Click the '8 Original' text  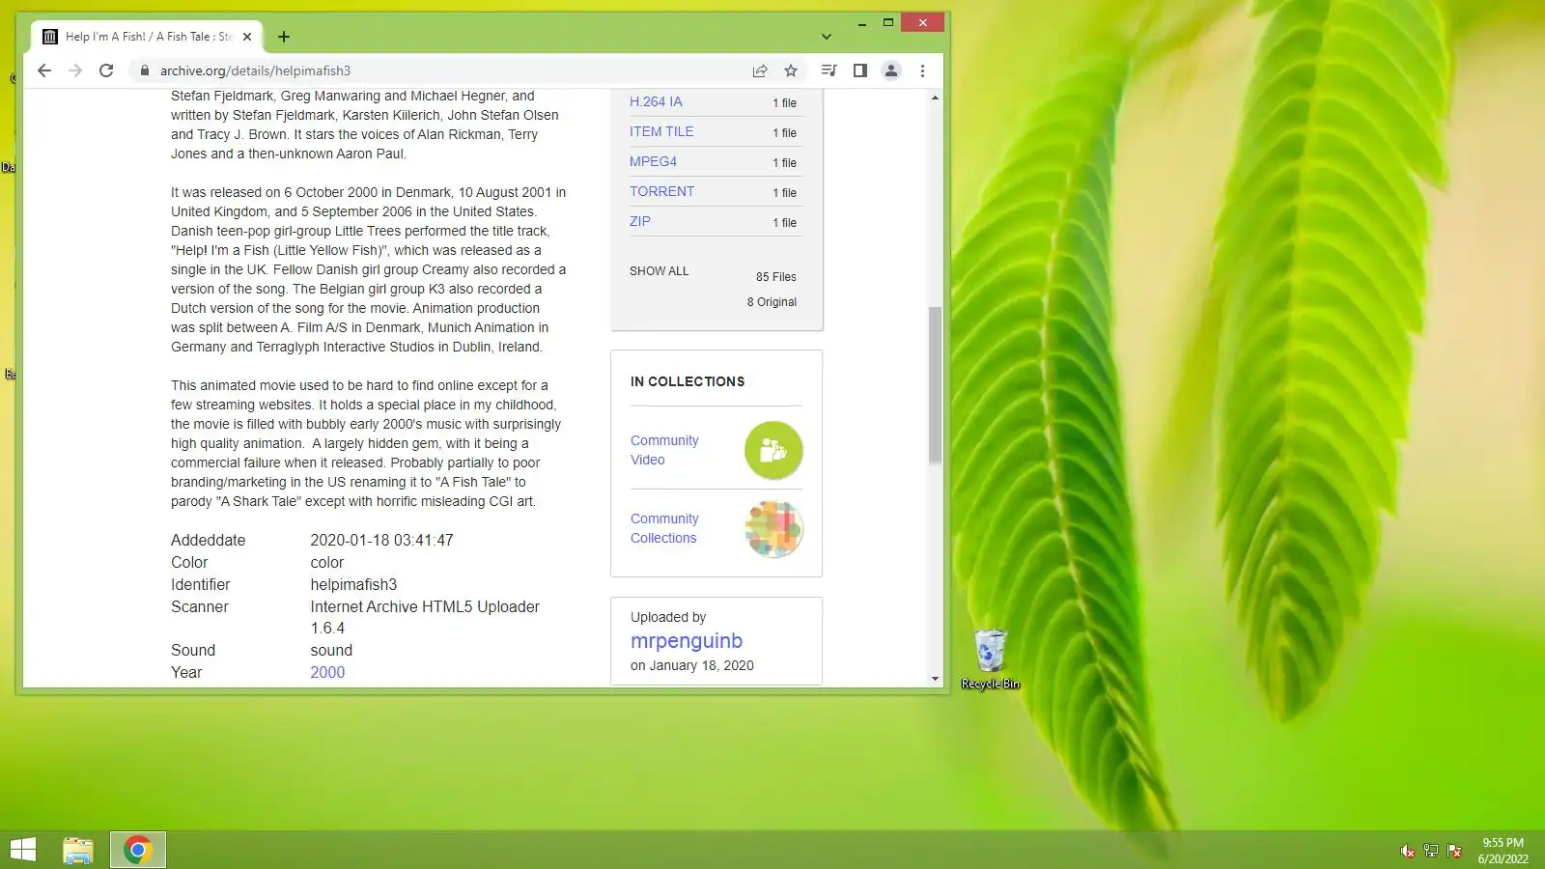point(772,302)
